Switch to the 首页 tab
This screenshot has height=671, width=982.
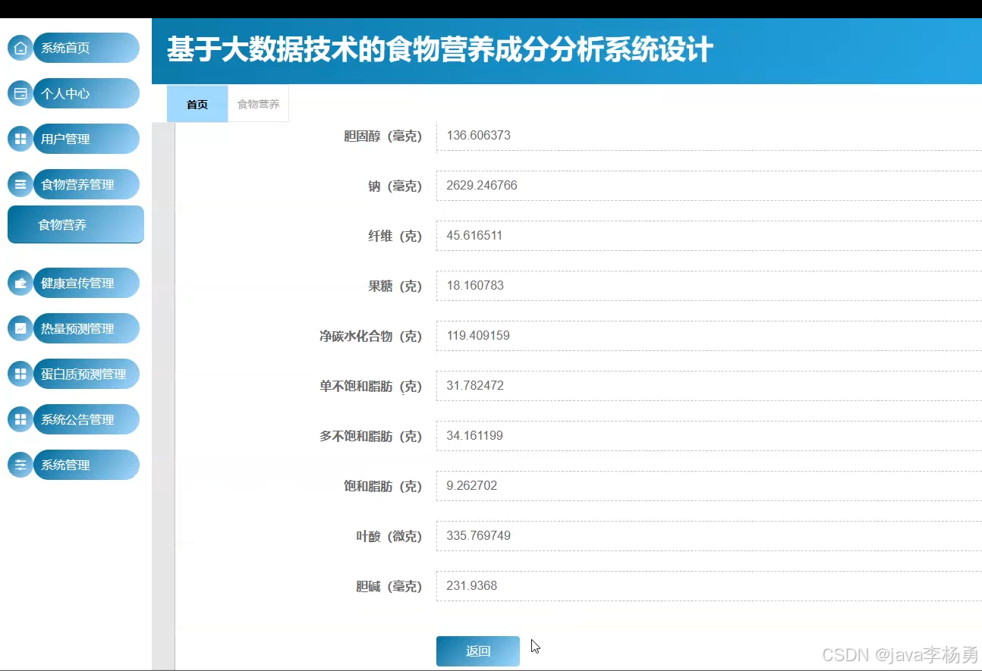click(197, 104)
